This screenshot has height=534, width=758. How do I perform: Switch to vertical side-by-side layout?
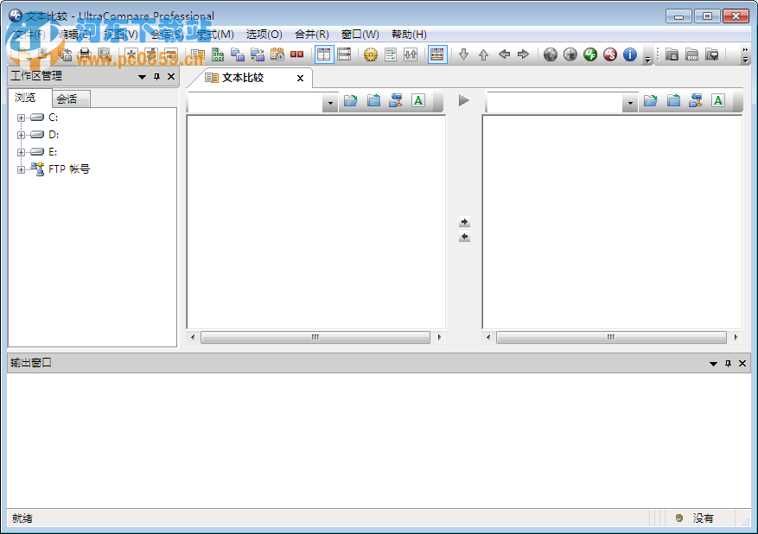(x=324, y=54)
